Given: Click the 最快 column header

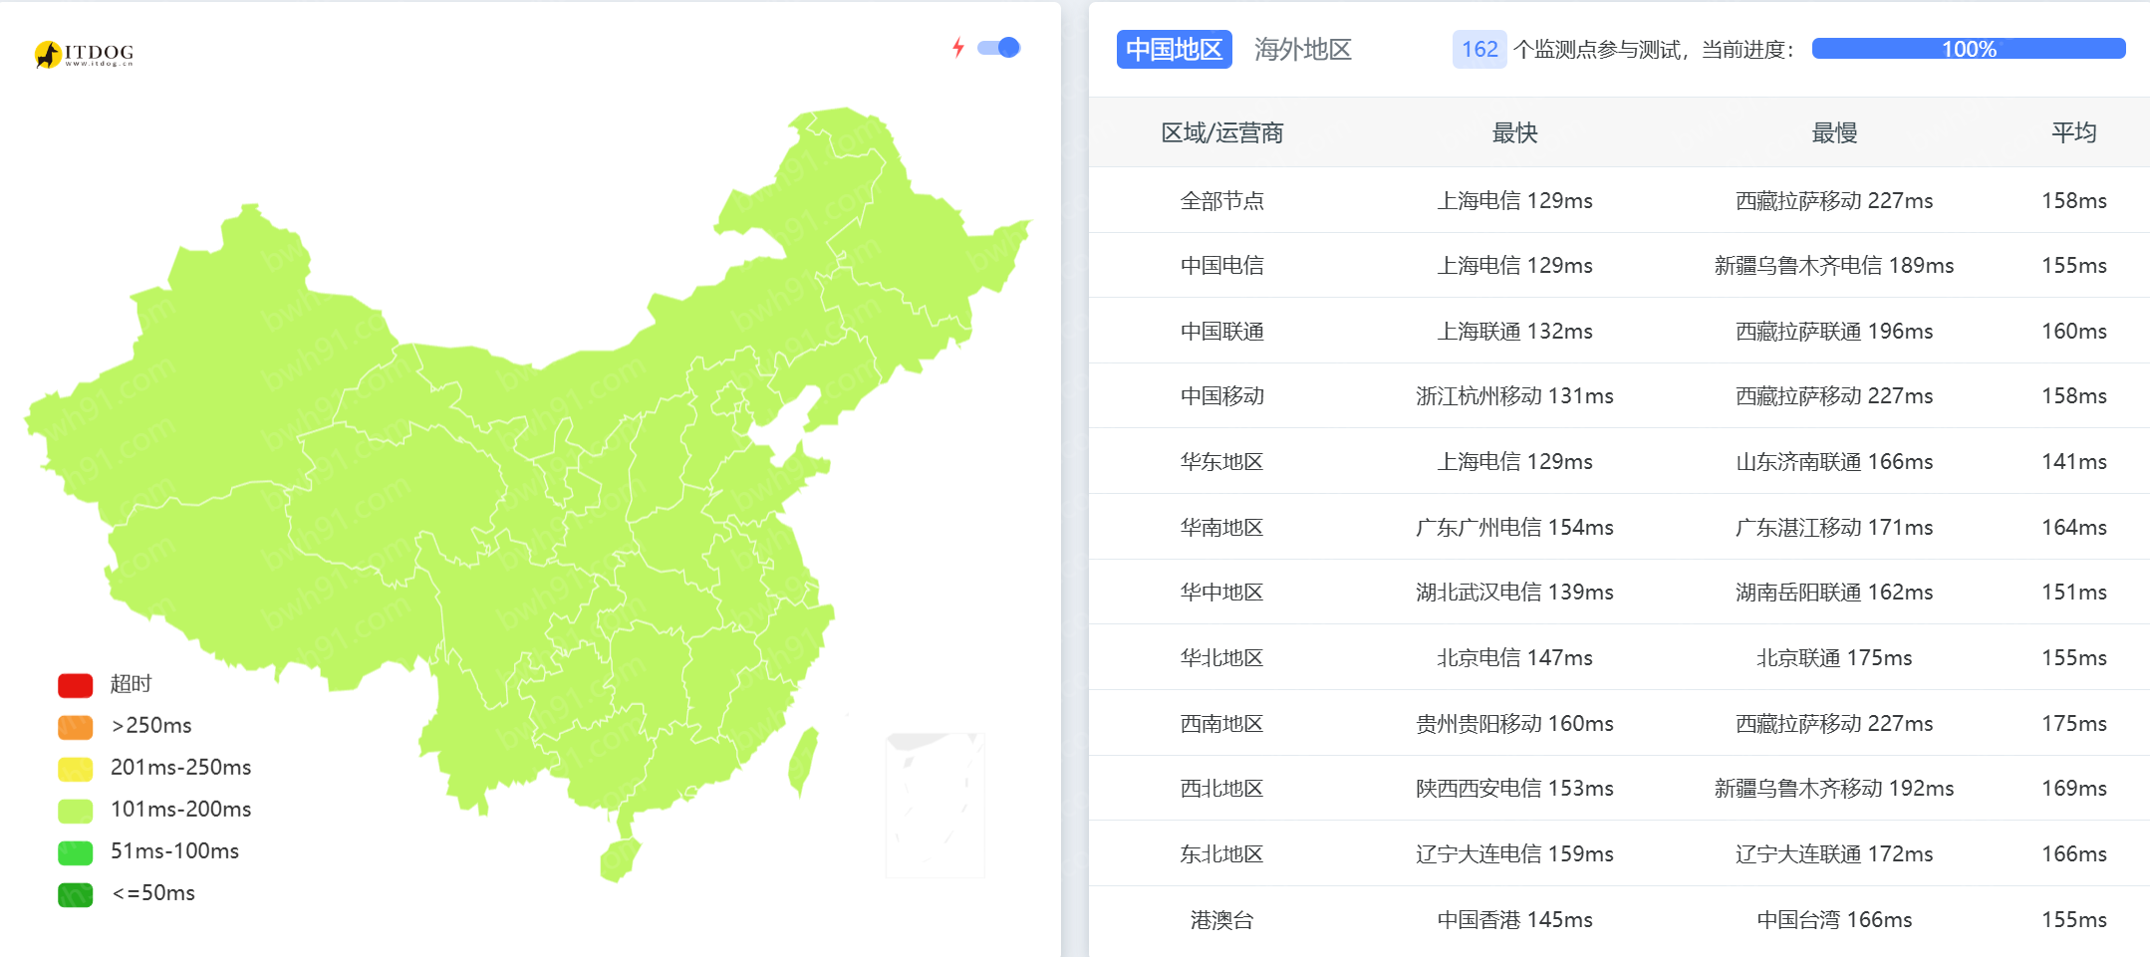Looking at the screenshot, I should click(x=1514, y=132).
